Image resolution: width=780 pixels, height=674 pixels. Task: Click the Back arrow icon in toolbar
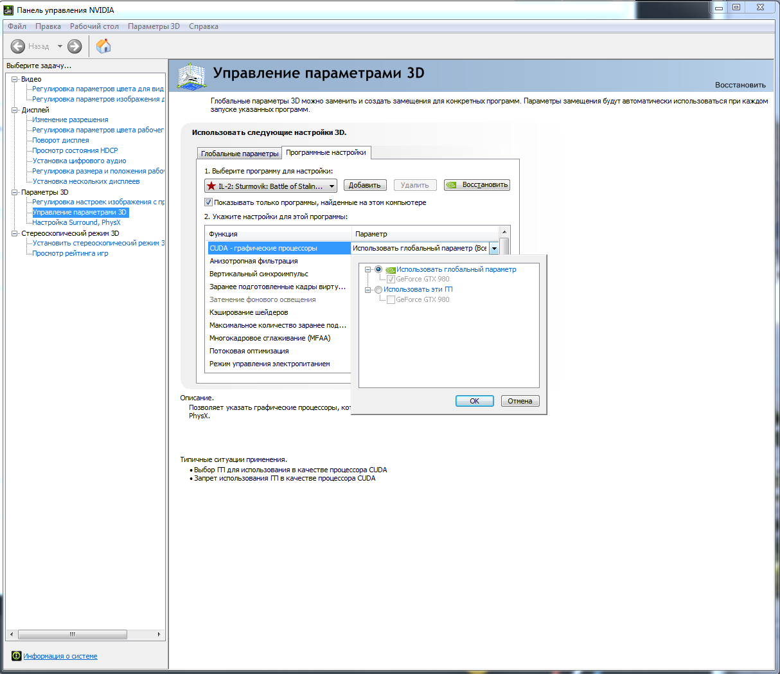coord(18,46)
